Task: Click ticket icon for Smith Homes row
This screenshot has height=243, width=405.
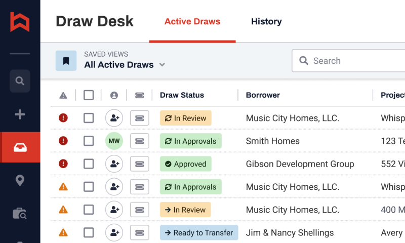Action: coord(140,141)
